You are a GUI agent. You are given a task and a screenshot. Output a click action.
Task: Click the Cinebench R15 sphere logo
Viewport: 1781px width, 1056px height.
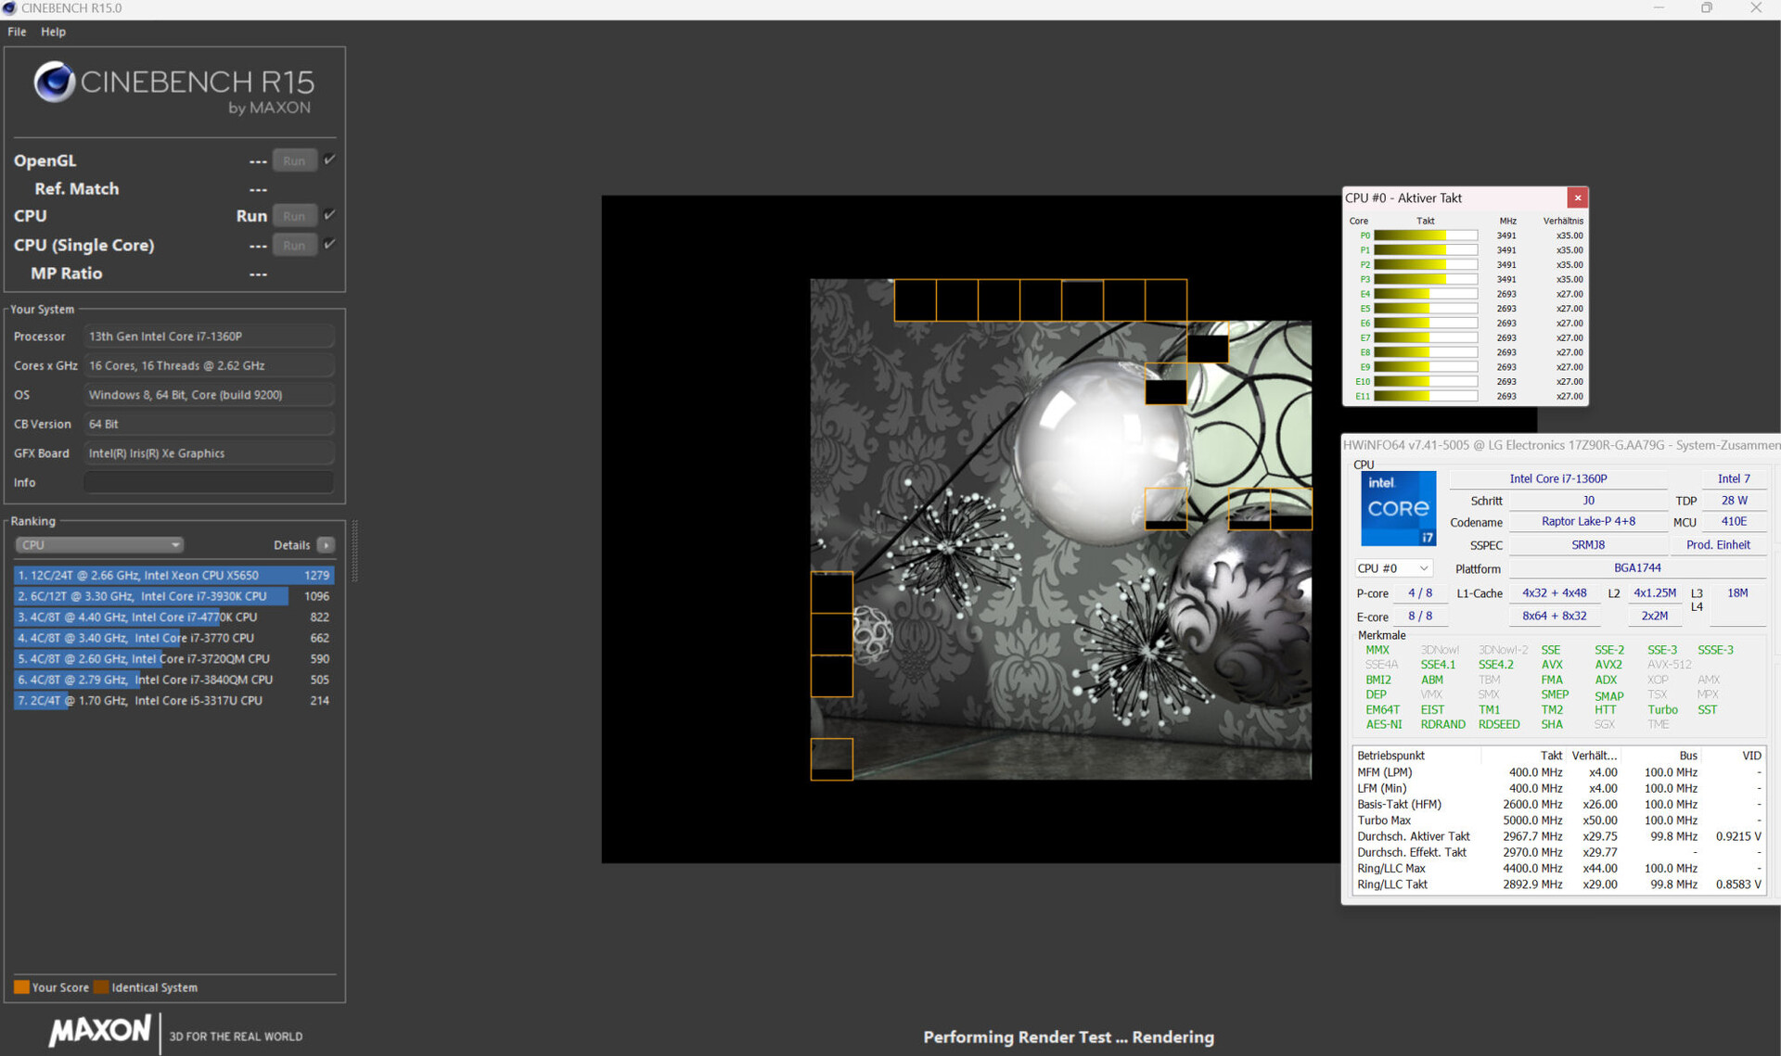(54, 82)
